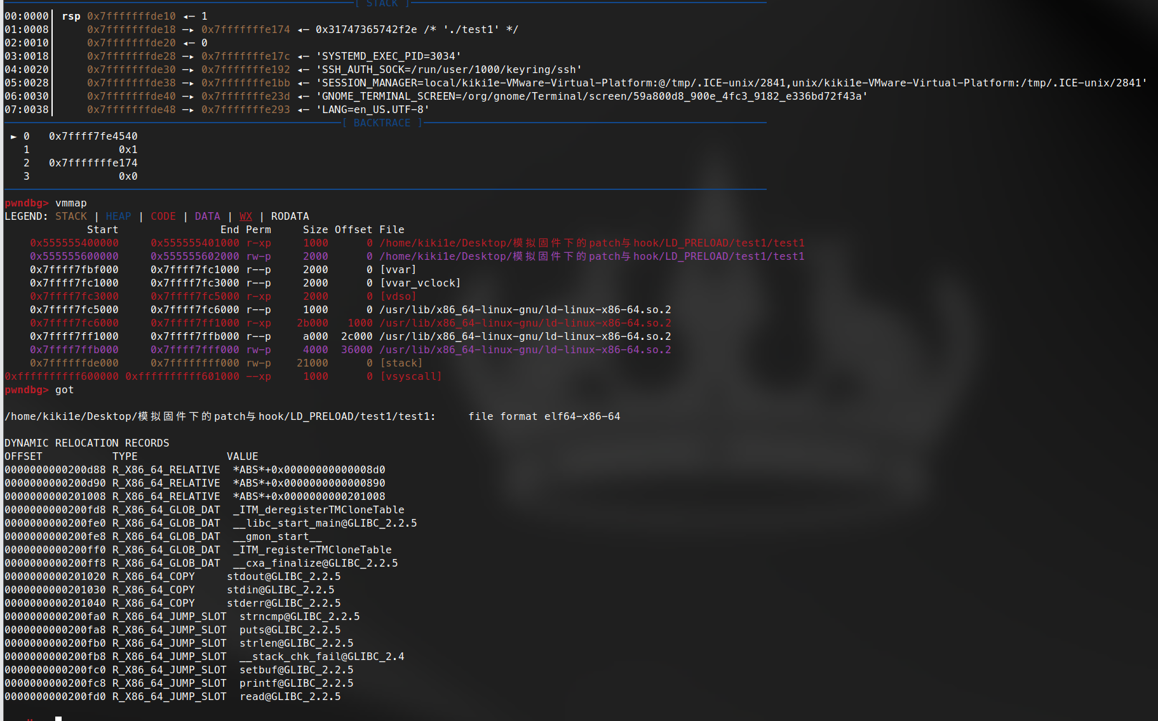The height and width of the screenshot is (721, 1158).
Task: Click the strncmp@GLIBC_2.2.5 relocation entry
Action: tap(299, 617)
